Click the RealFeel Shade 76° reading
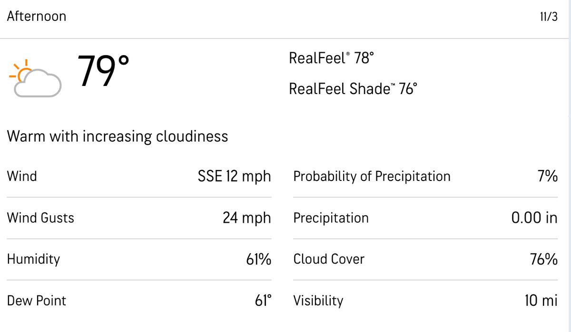 pyautogui.click(x=353, y=88)
